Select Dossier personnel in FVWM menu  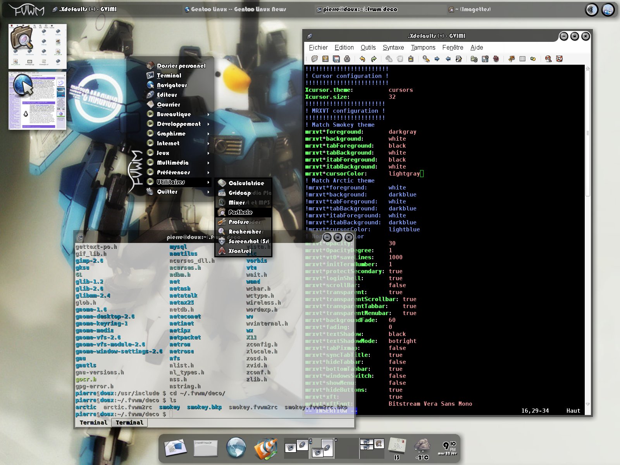179,66
